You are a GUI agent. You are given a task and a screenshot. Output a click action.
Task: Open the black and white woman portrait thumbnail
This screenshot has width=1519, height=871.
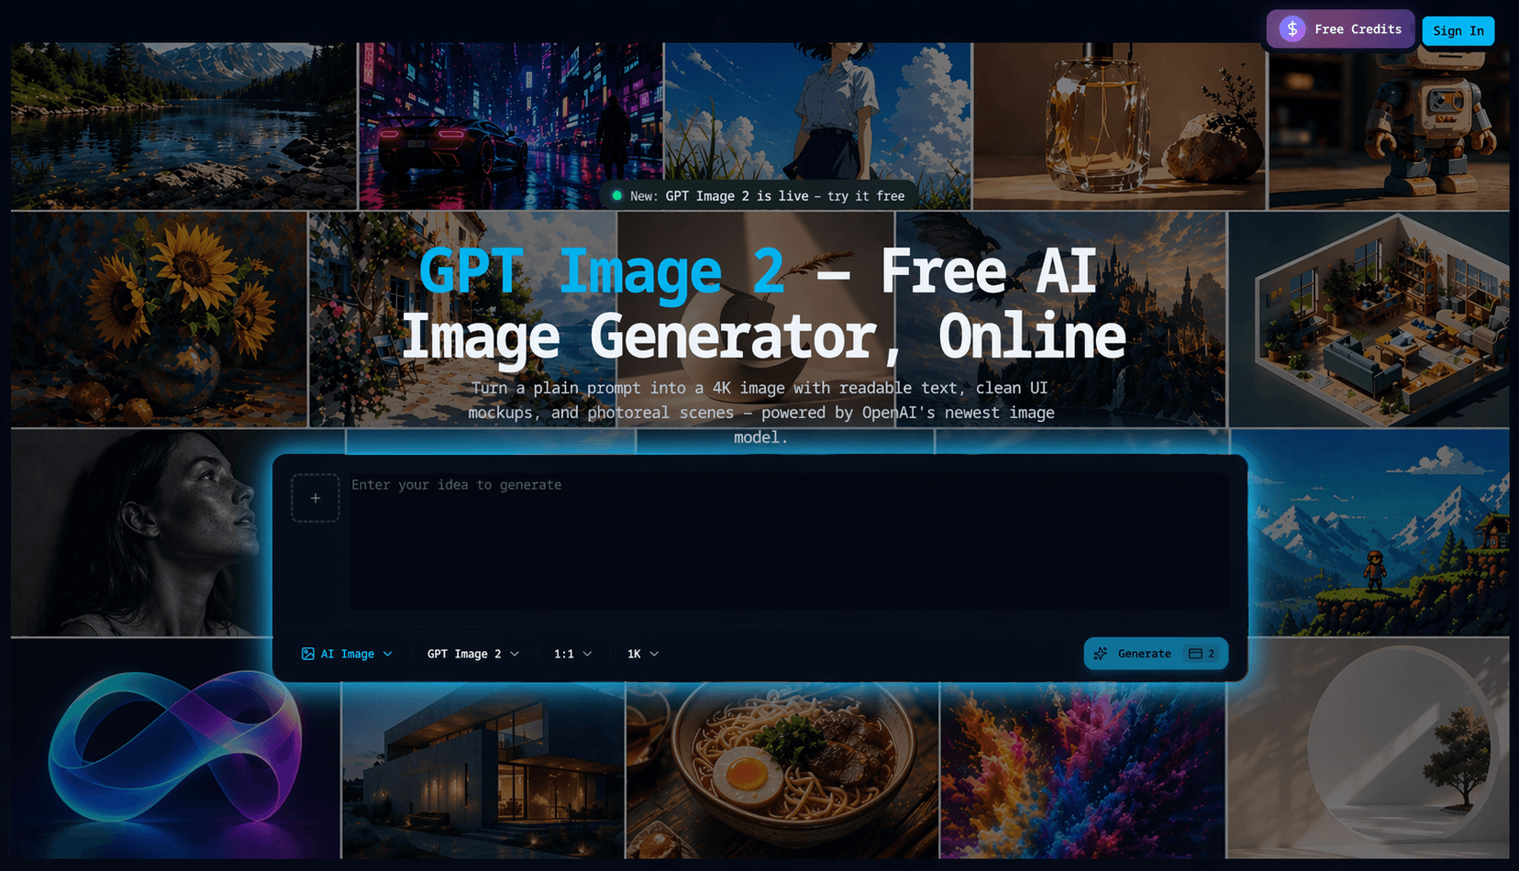142,533
